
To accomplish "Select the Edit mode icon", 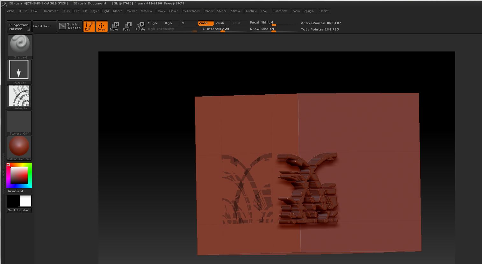I will click(89, 26).
